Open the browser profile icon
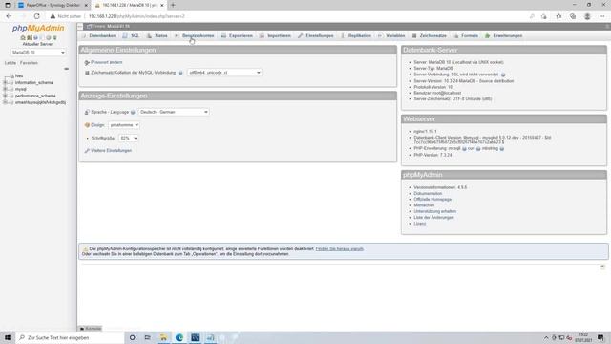Viewport: 611px width, 344px height. (x=587, y=16)
